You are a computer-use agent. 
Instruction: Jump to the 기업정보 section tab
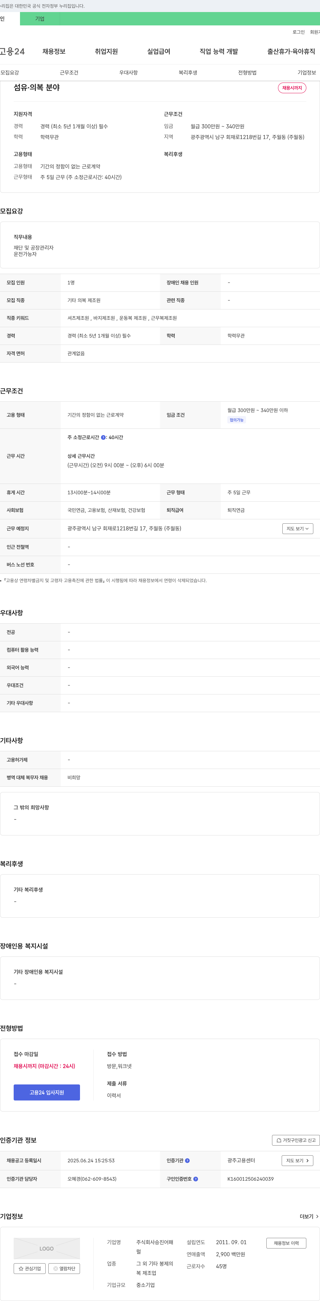click(307, 73)
